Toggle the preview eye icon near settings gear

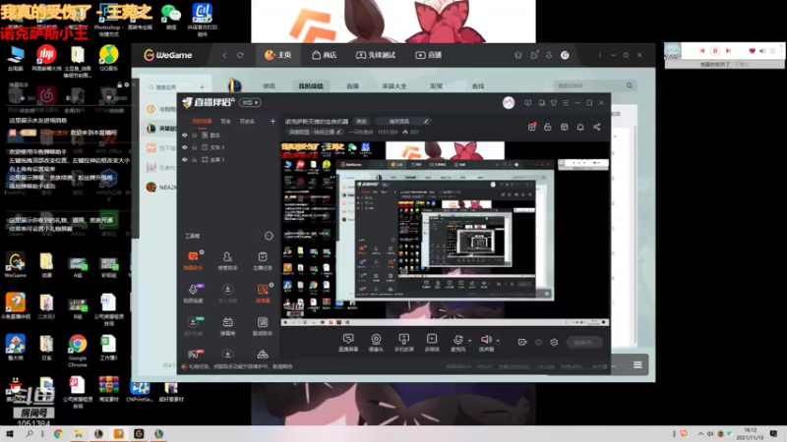[538, 342]
